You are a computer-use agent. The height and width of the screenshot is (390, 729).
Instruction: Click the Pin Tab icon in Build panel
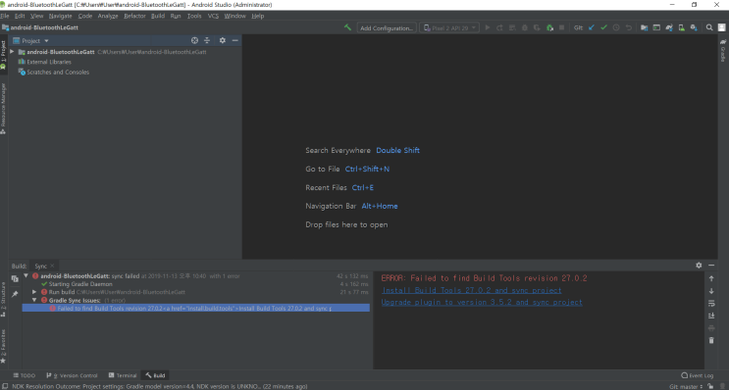click(x=15, y=294)
